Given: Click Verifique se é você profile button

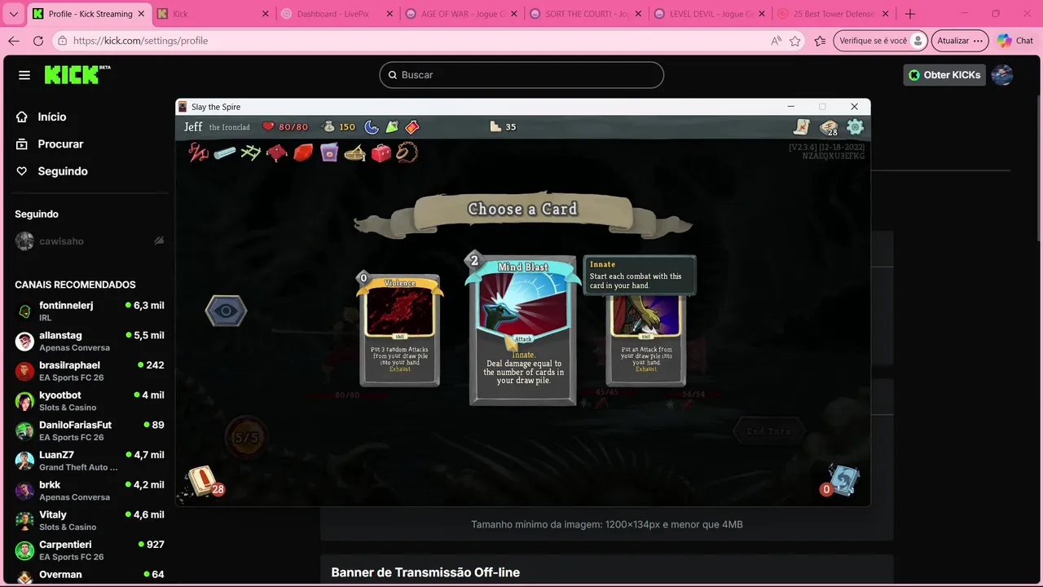Looking at the screenshot, I should click(882, 41).
